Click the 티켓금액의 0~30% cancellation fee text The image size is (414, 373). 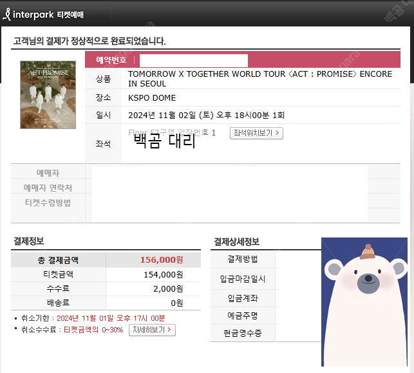[93, 330]
